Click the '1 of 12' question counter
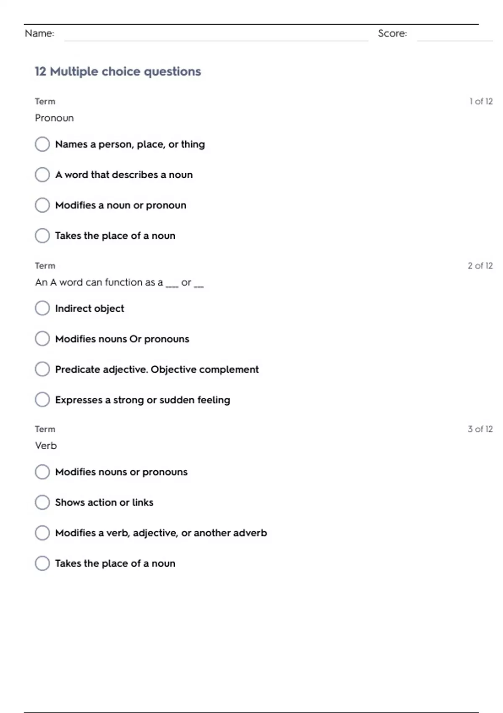503x713 pixels. tap(481, 101)
